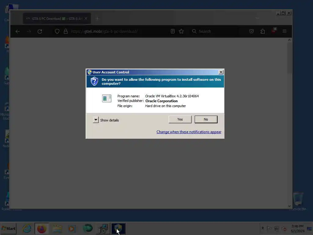Click the installer program icon in dialog

(107, 98)
